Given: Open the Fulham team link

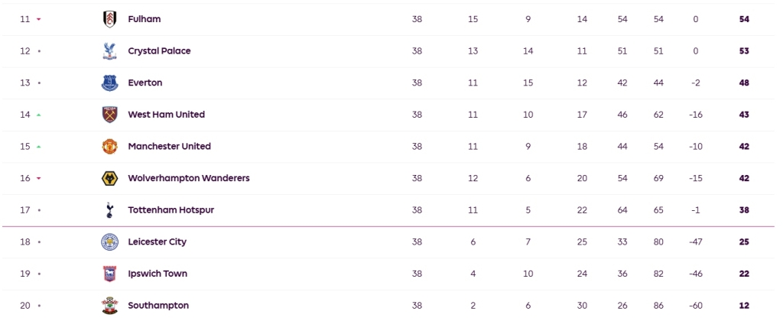Looking at the screenshot, I should 145,19.
